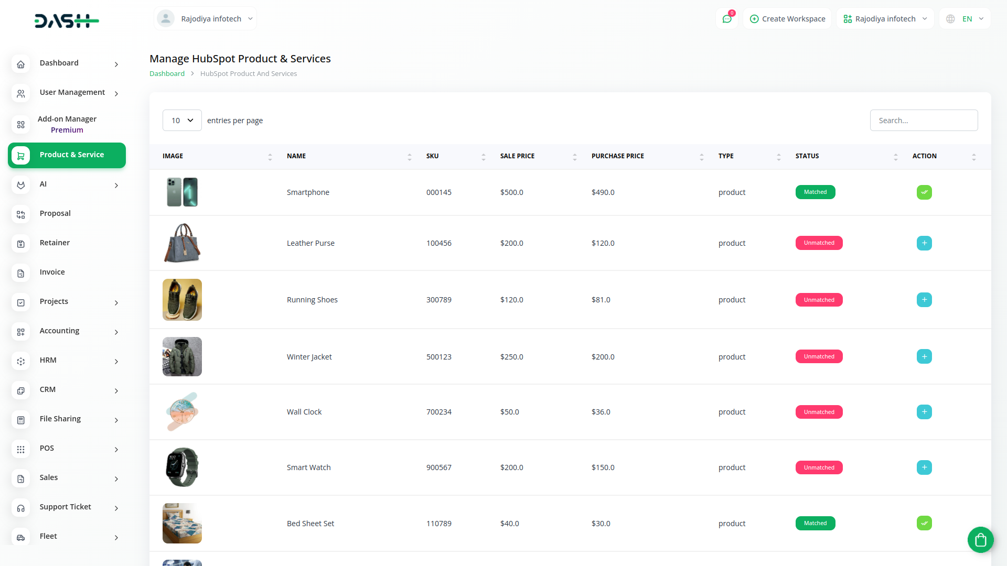Open the floating shopping bag icon
This screenshot has width=1007, height=566.
[x=980, y=539]
